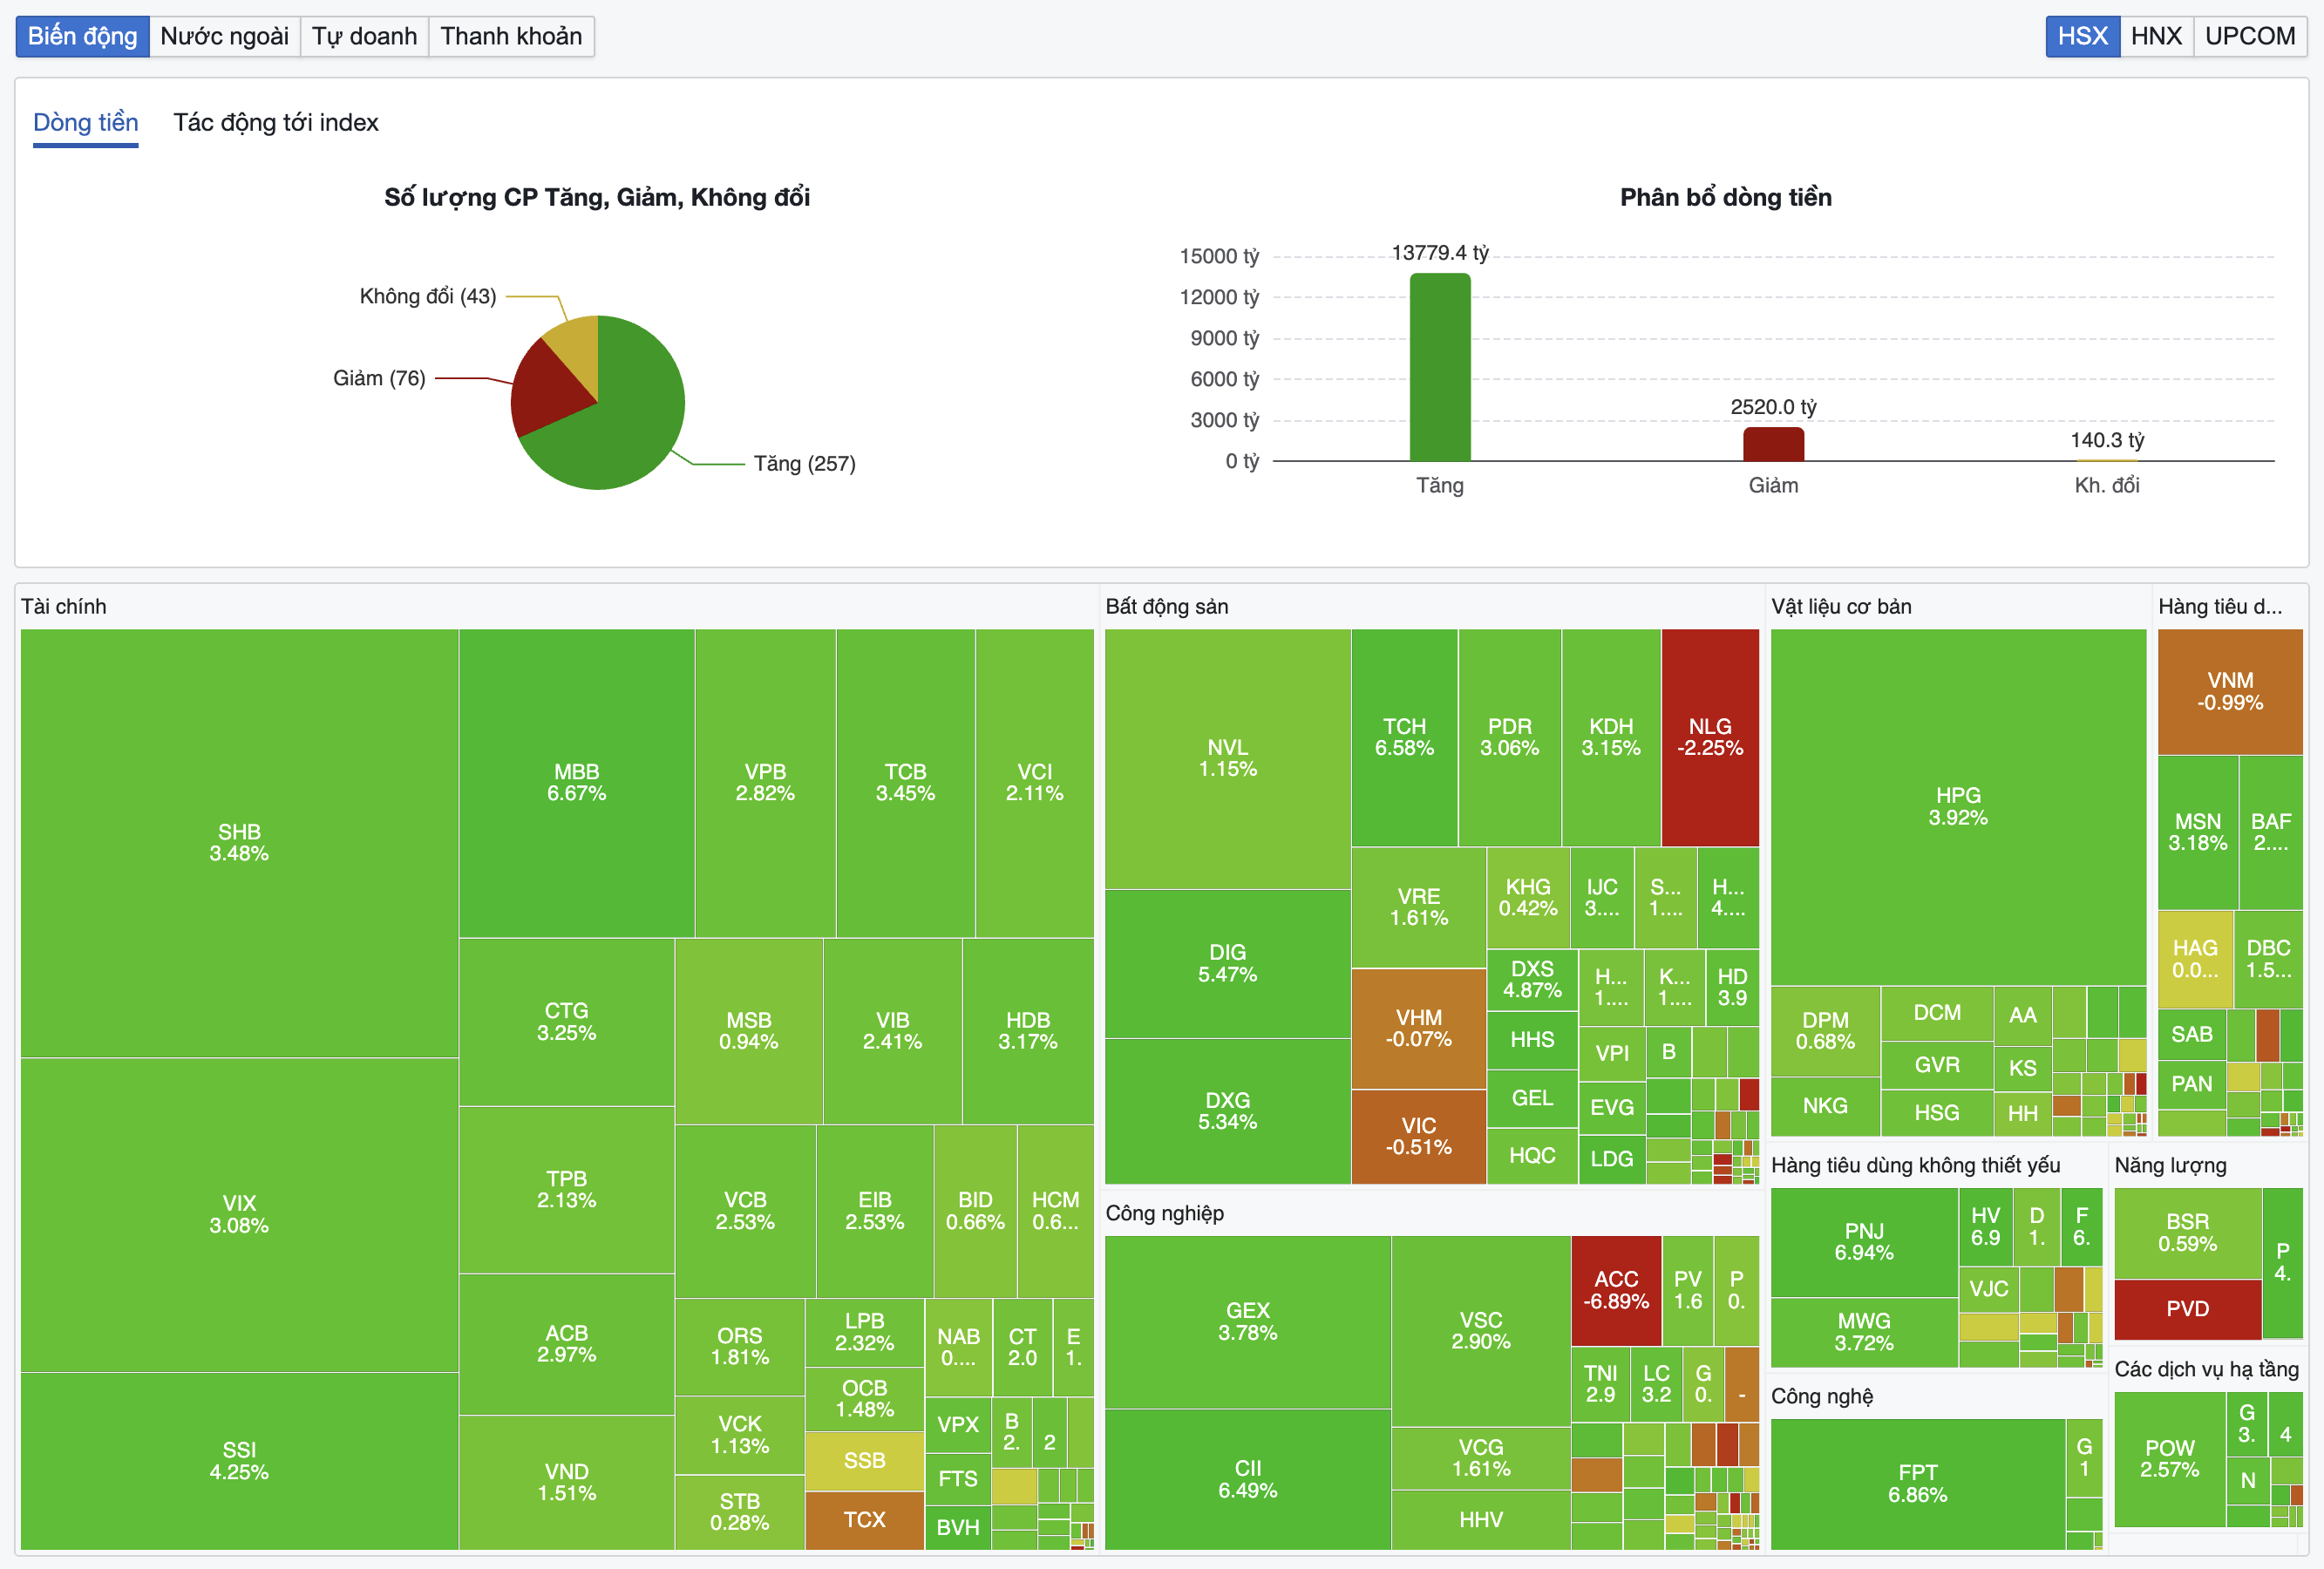The image size is (2324, 1569).
Task: Switch to the UPCOM exchange
Action: (2250, 36)
